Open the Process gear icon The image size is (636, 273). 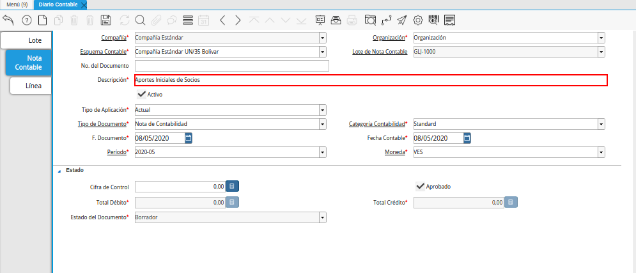418,20
